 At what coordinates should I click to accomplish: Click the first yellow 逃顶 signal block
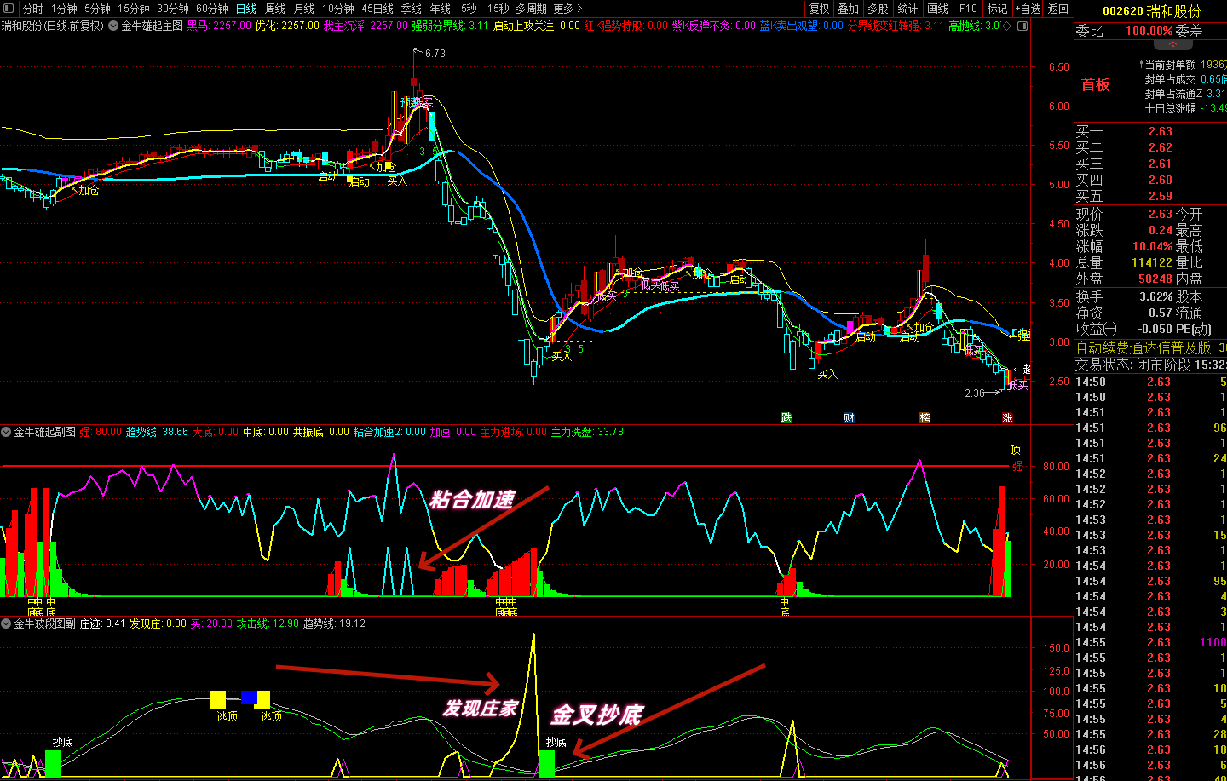point(218,700)
